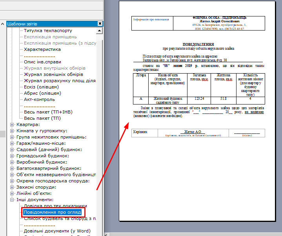This screenshot has height=236, width=282.
Task: Expand the Лінійні об'єкти node
Action: coord(12,193)
